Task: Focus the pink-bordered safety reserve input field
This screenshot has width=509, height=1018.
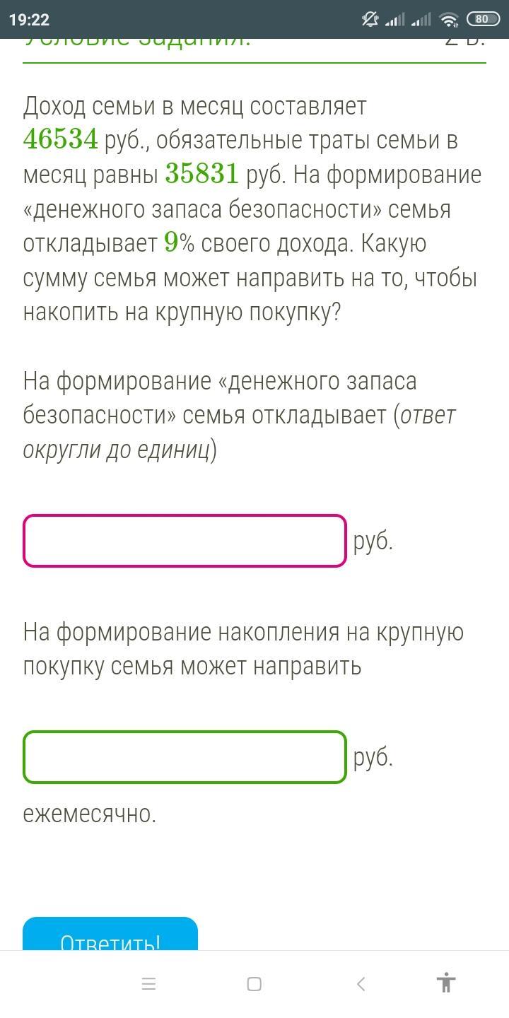Action: pyautogui.click(x=185, y=541)
